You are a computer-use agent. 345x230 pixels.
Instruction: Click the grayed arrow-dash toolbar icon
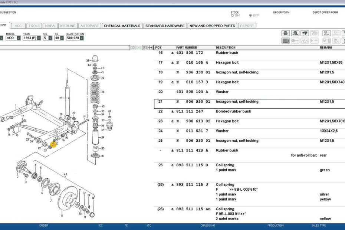click(x=314, y=41)
